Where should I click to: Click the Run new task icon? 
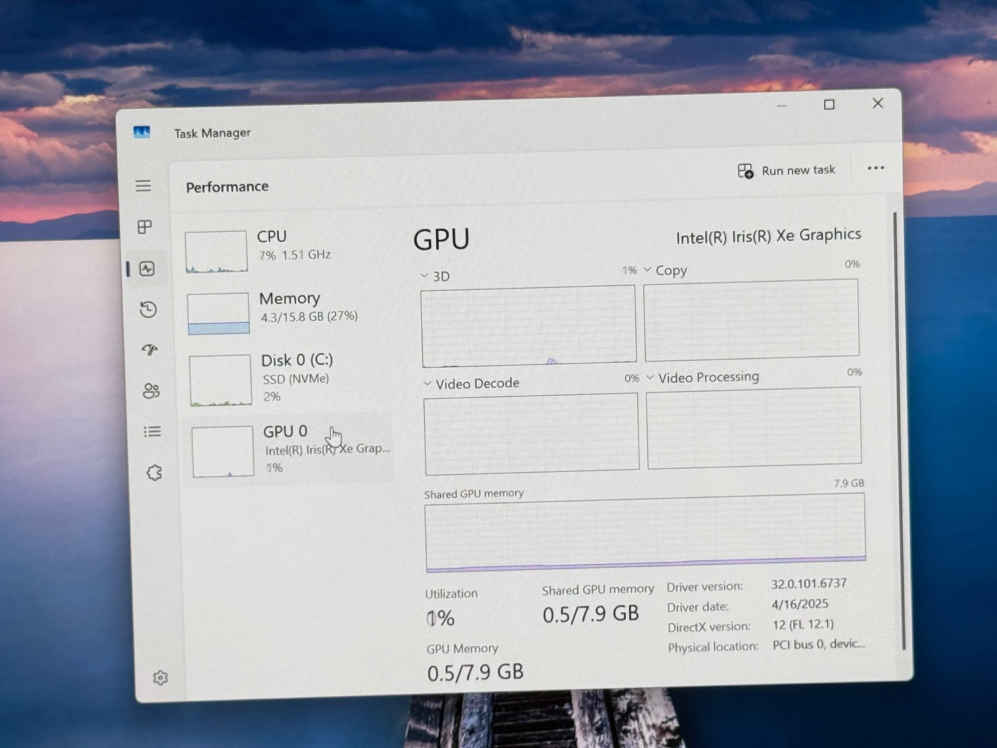pos(745,171)
